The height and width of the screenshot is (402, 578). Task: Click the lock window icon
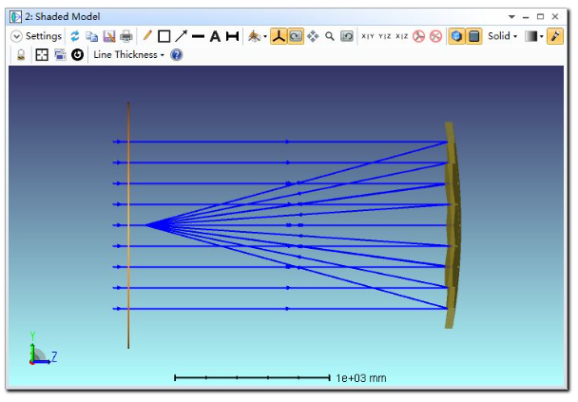[x=21, y=55]
